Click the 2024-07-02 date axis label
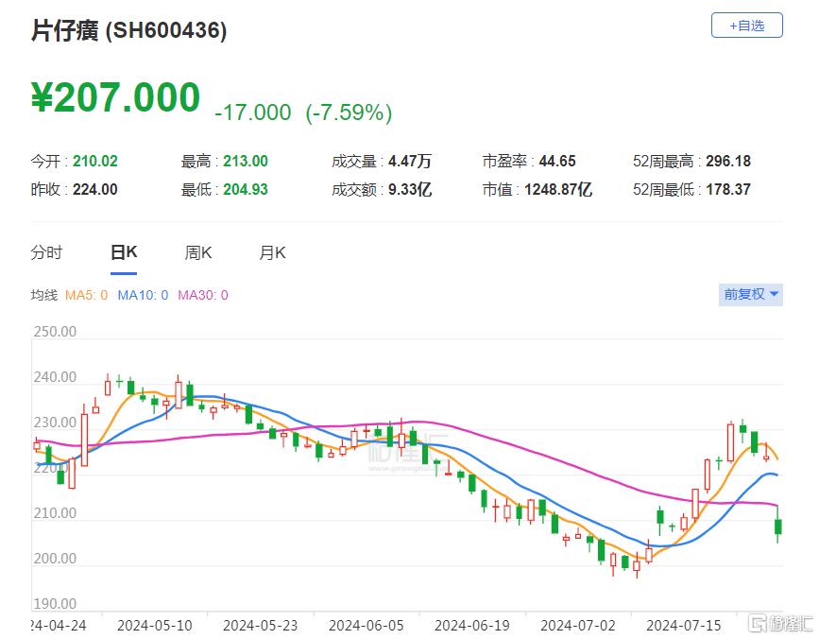 (x=578, y=626)
